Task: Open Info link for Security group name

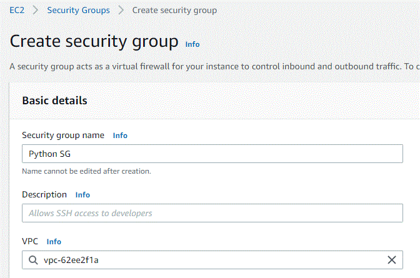Action: (x=120, y=136)
